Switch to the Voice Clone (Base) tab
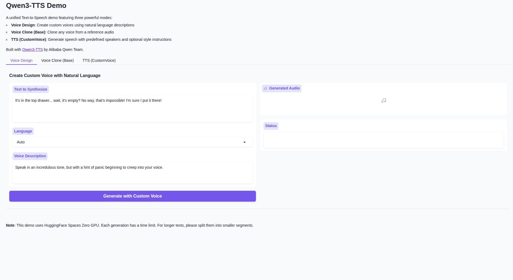 pos(57,60)
